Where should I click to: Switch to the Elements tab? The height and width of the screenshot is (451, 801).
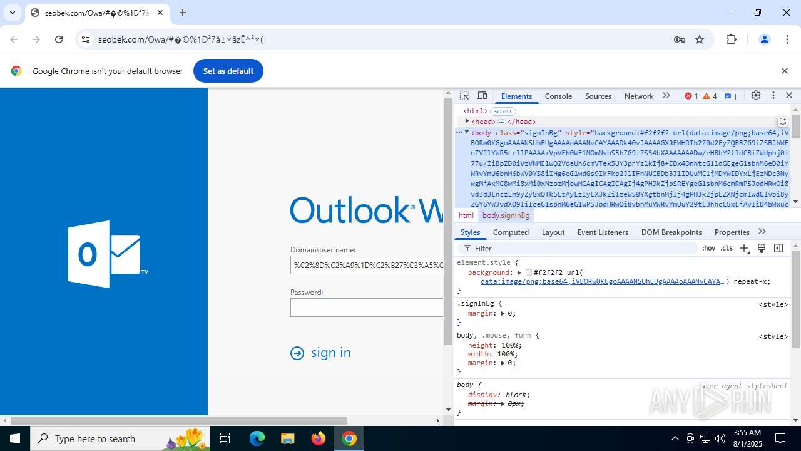pos(516,96)
